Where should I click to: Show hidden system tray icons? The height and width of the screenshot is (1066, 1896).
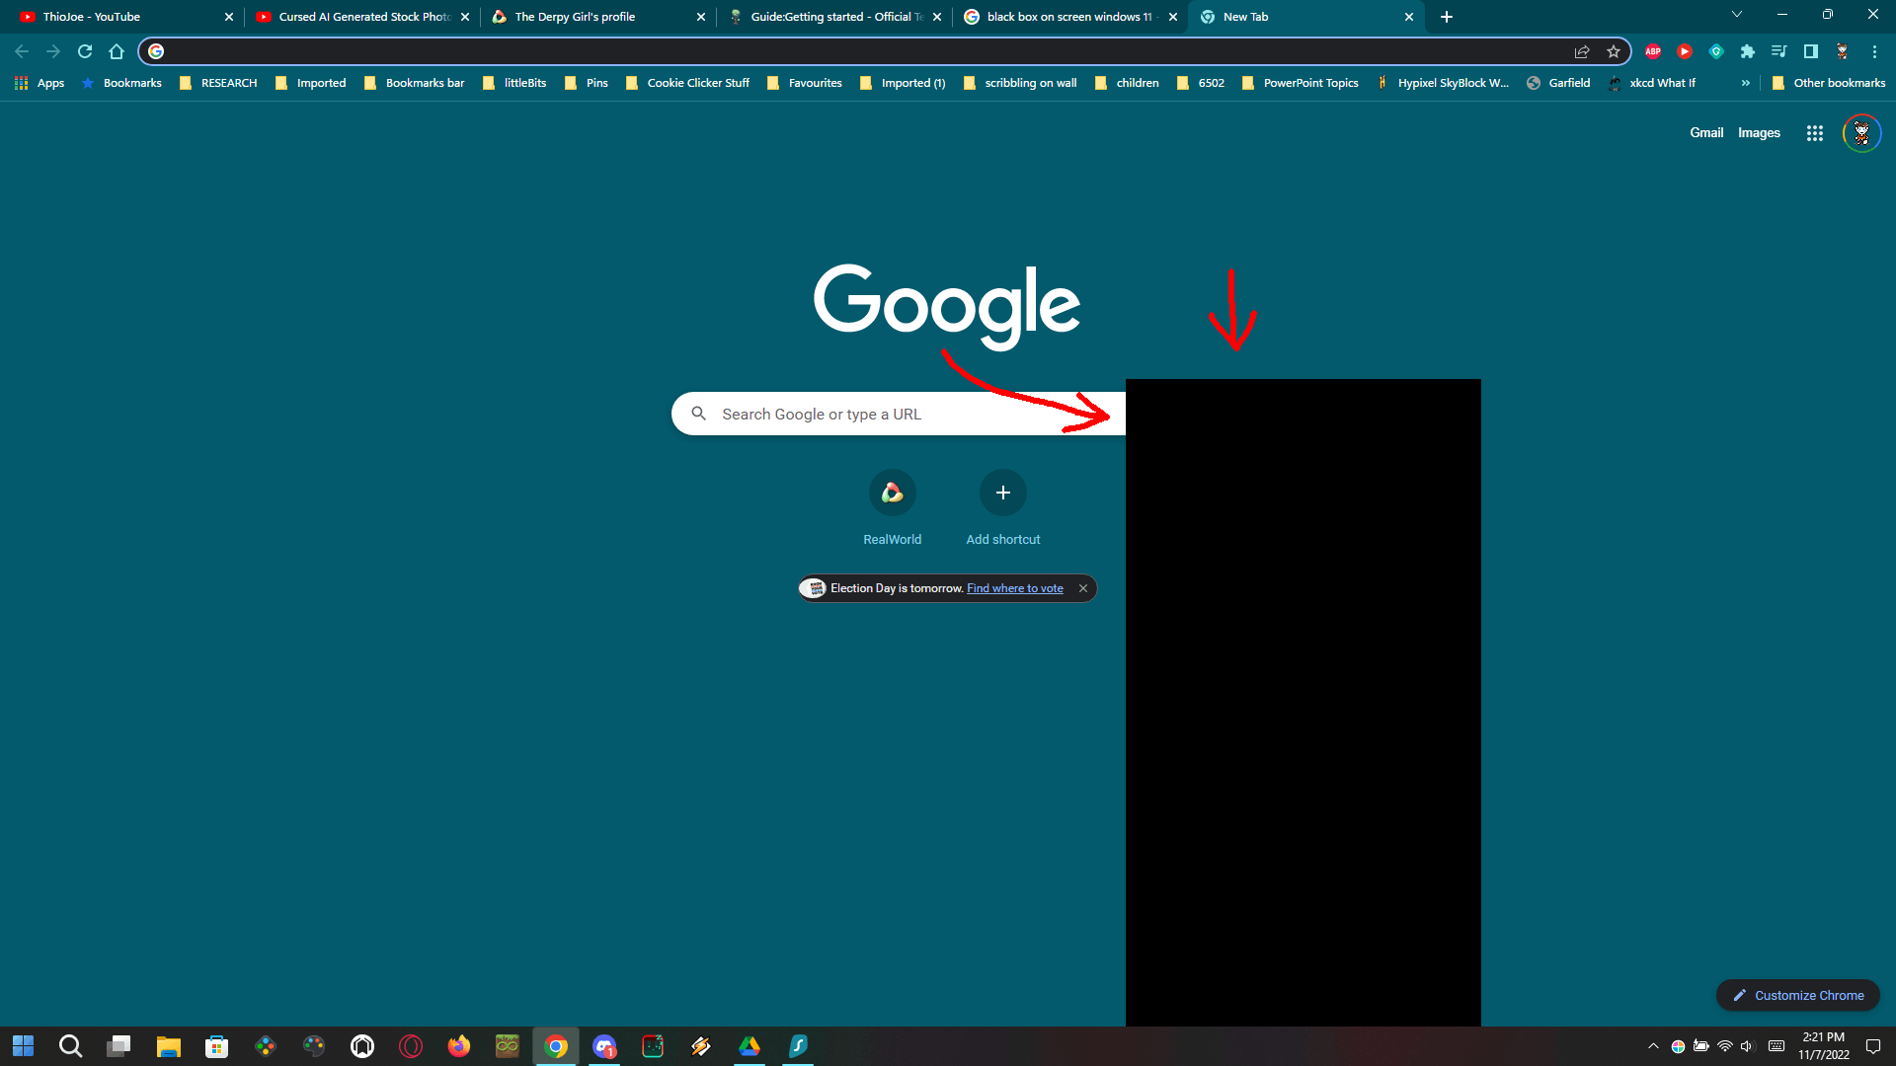[1653, 1046]
